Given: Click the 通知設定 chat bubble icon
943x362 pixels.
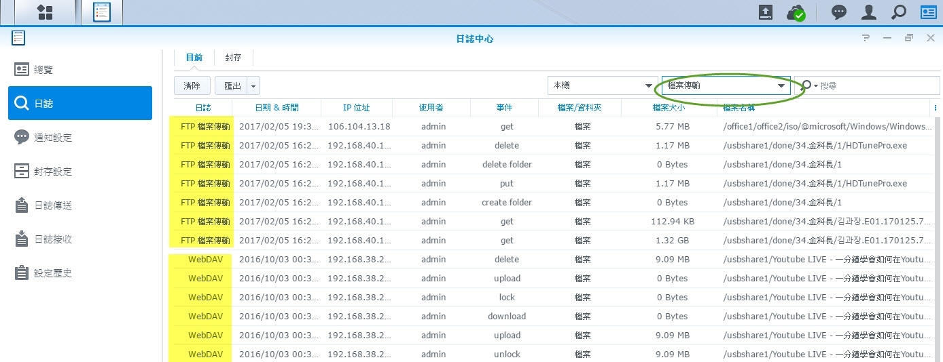Looking at the screenshot, I should [22, 137].
